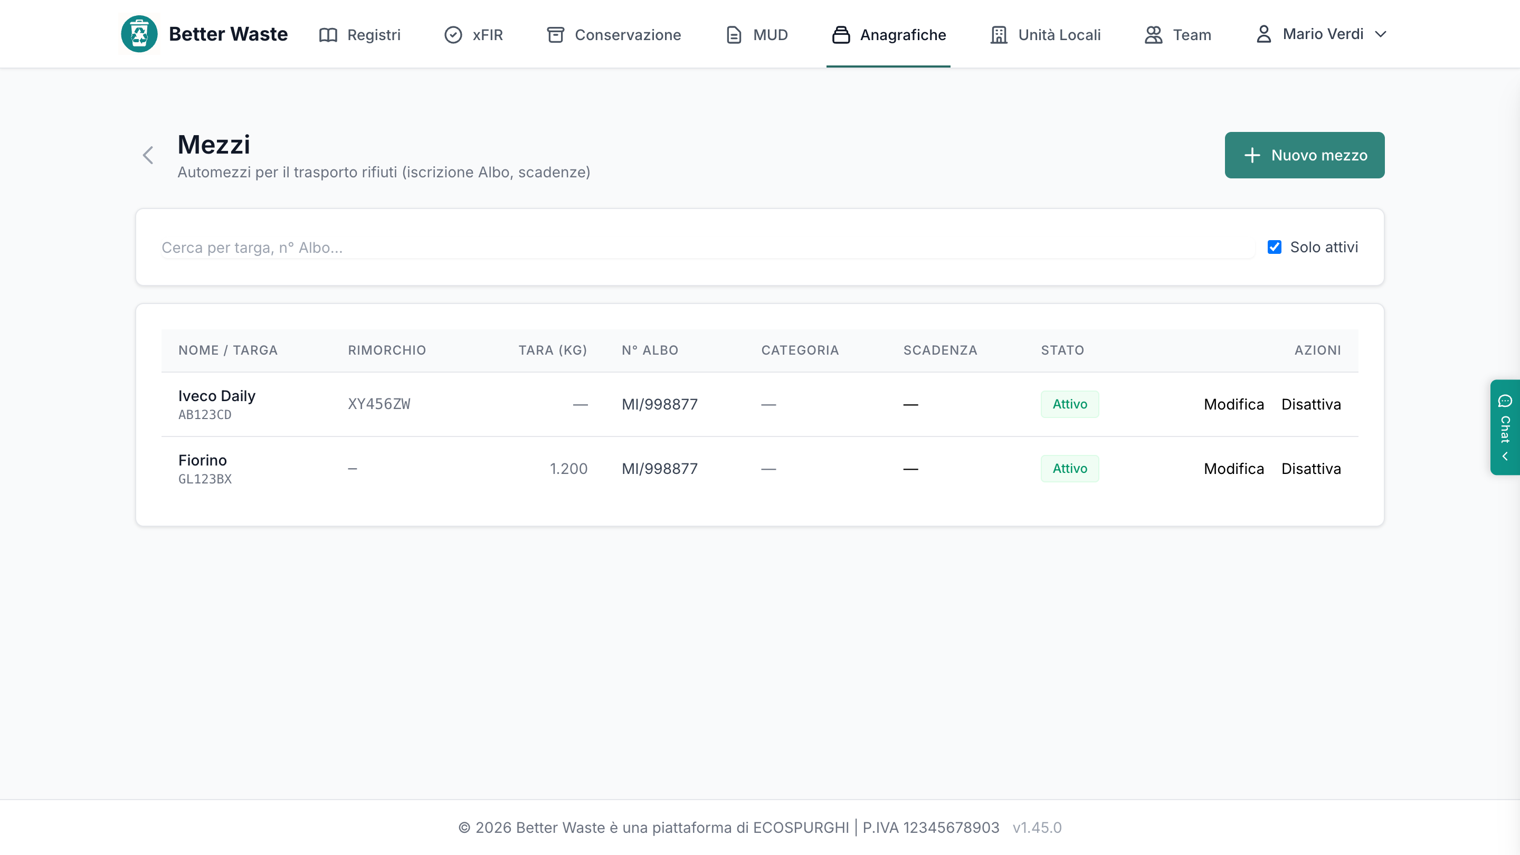Click Modifica for Fiorino
Screen dimensions: 1520x855
(x=1234, y=469)
